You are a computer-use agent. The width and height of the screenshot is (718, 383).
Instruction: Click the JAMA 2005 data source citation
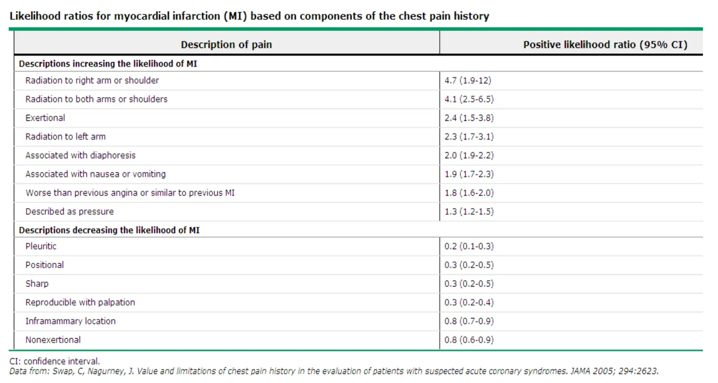coord(334,371)
